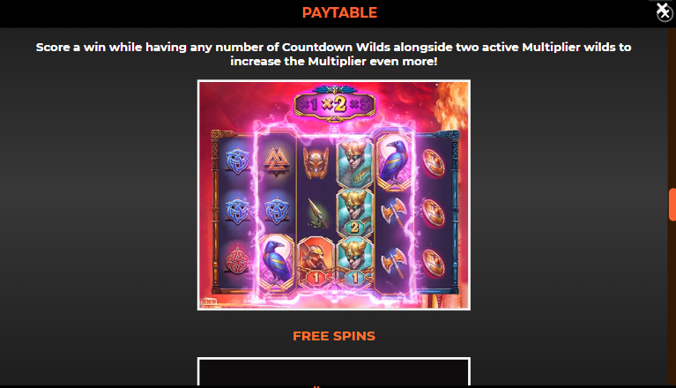Click the Countdown Wilds example image

(x=334, y=195)
